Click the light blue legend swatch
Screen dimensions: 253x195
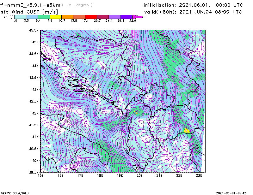32,17
